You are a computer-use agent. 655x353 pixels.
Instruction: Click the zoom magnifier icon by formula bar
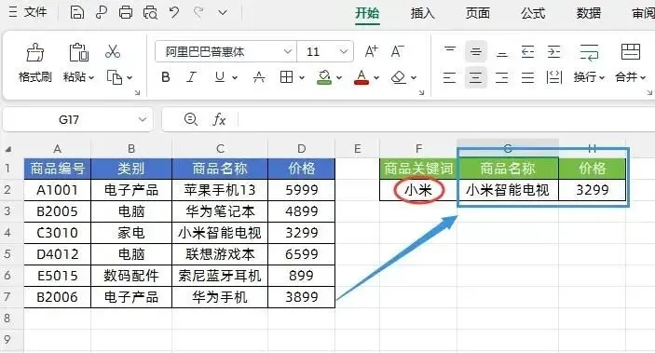[191, 120]
